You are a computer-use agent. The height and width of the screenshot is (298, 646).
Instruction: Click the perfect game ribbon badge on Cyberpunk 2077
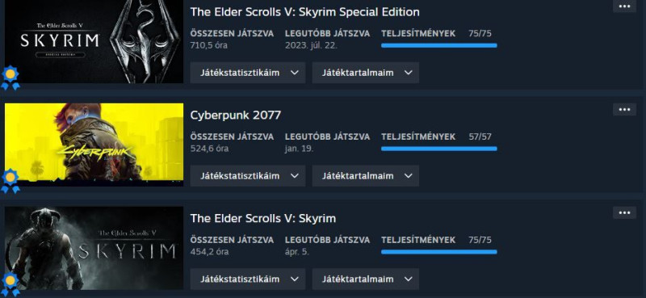pyautogui.click(x=10, y=181)
